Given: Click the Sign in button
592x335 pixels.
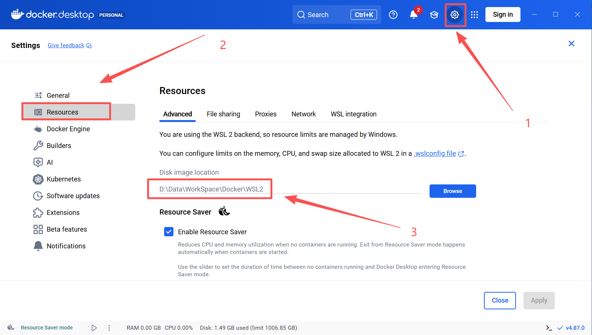Looking at the screenshot, I should click(x=503, y=15).
